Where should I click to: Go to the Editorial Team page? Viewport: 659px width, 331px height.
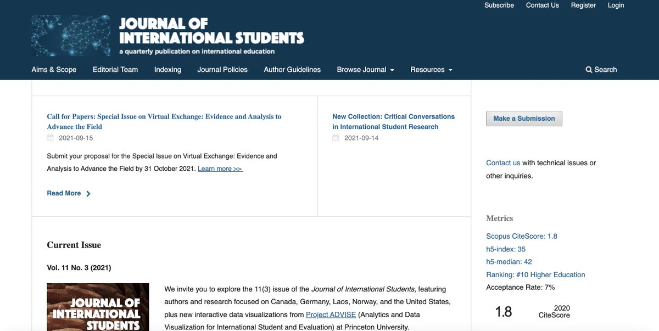pyautogui.click(x=115, y=70)
